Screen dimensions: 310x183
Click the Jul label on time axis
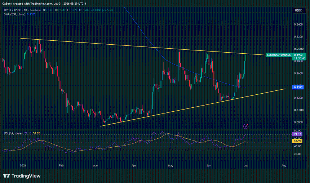pos(246,165)
